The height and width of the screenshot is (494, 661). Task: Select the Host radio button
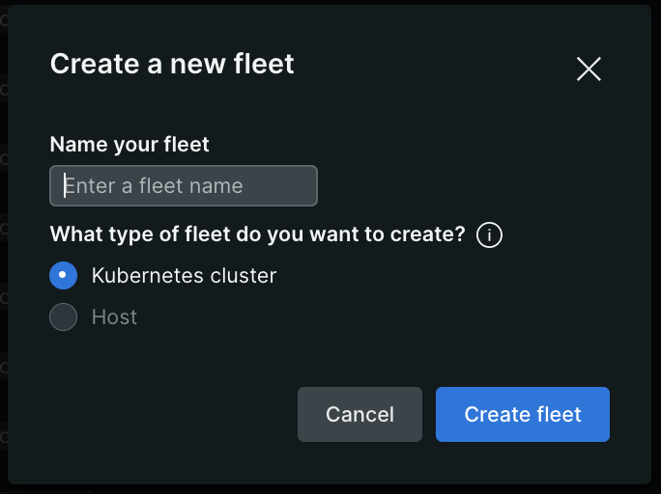click(63, 317)
